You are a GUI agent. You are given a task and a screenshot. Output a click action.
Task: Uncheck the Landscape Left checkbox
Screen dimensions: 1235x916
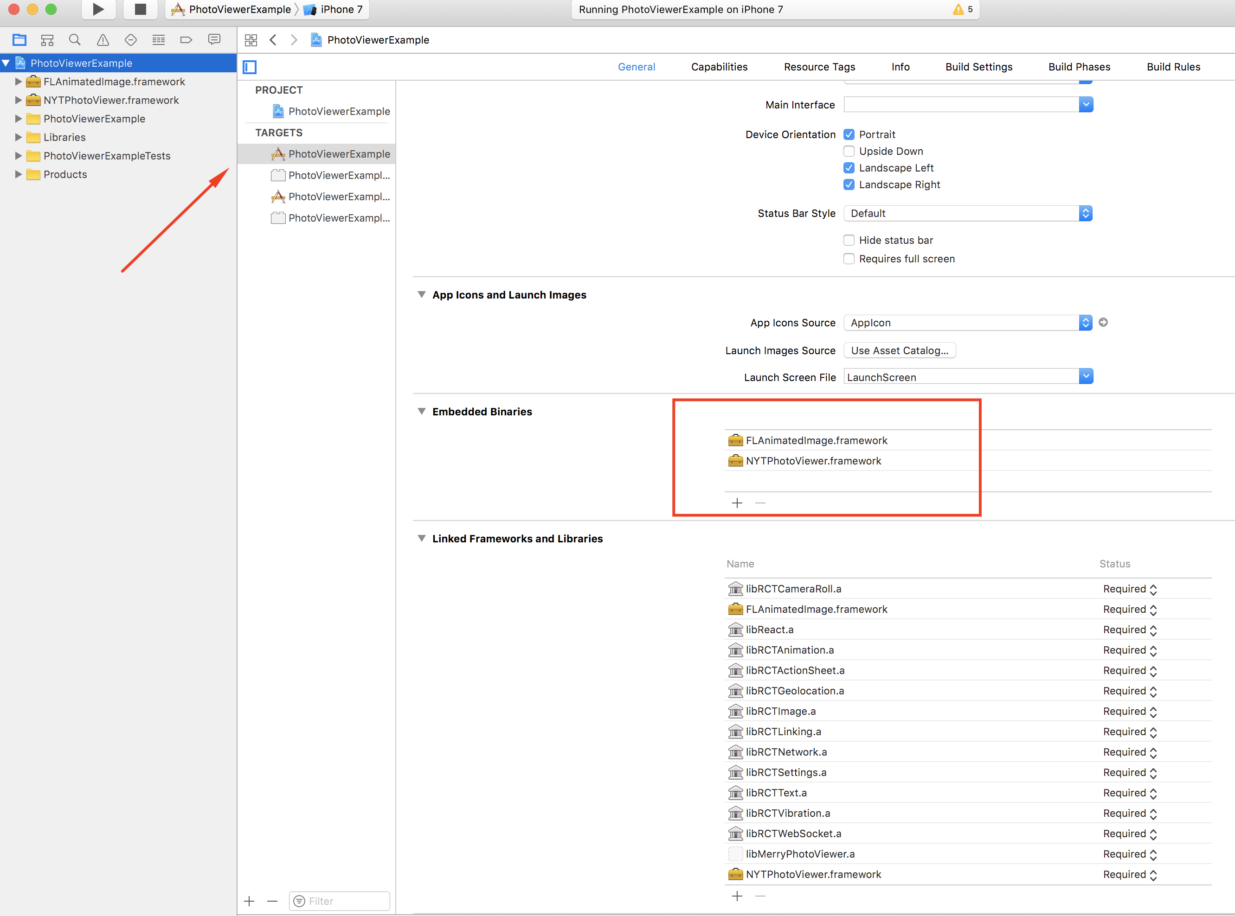click(849, 168)
